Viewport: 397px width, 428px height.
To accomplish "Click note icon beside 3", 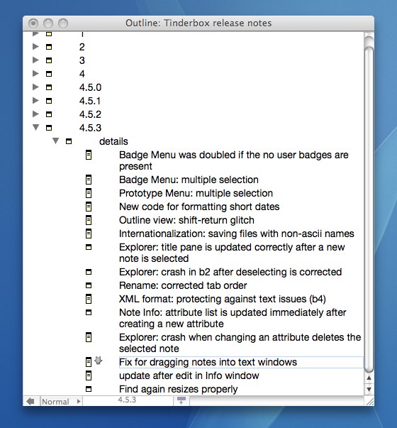I will click(49, 60).
